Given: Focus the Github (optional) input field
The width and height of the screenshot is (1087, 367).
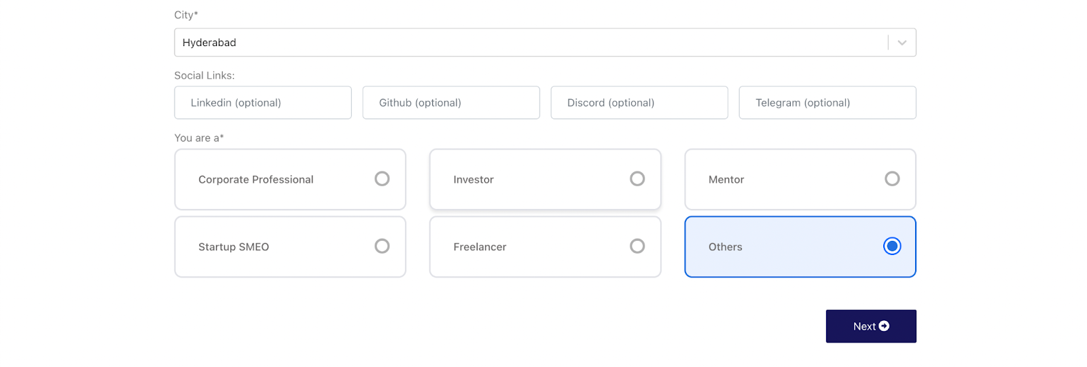Looking at the screenshot, I should pos(451,102).
